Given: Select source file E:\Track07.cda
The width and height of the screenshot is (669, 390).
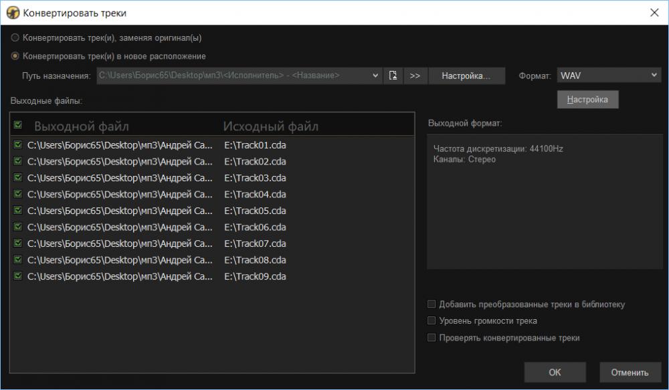Looking at the screenshot, I should (255, 243).
